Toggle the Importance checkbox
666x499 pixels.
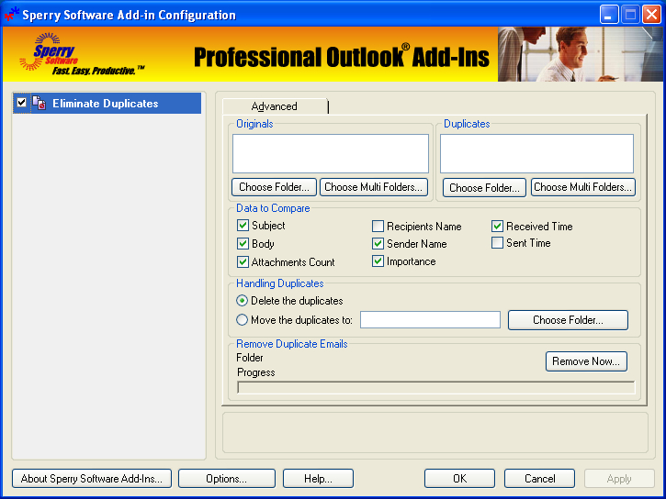coord(378,261)
